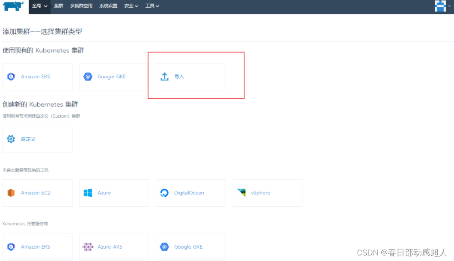Expand the 工具 dropdown menu
The height and width of the screenshot is (261, 454).
pos(152,6)
